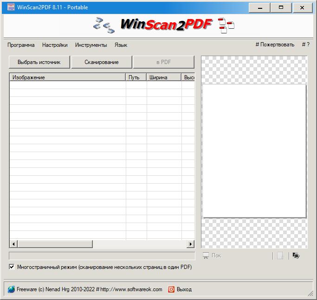Close the WinScan2PDF window

(302, 8)
